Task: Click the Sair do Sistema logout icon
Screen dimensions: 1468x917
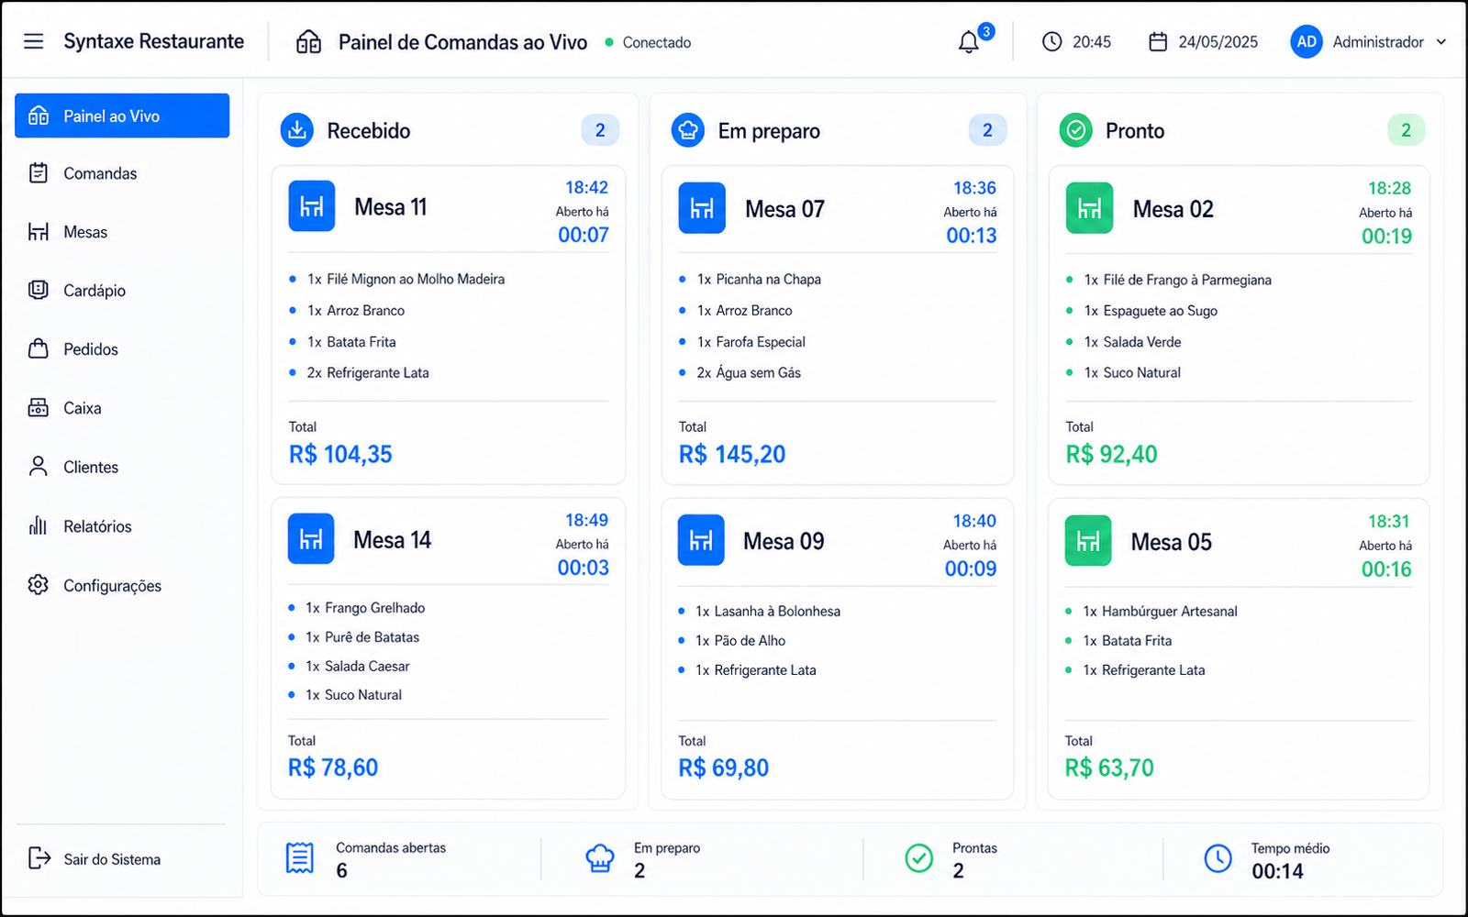Action: coord(39,858)
